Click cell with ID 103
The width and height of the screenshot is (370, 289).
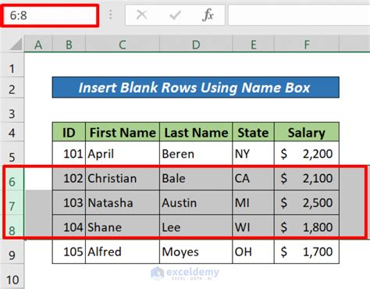(69, 202)
